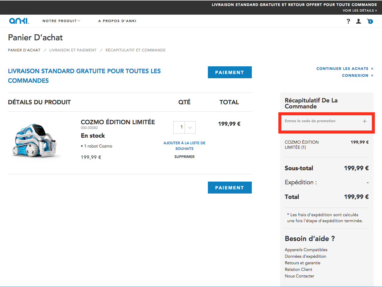
Task: Expand promo code with plus icon
Action: pyautogui.click(x=365, y=121)
